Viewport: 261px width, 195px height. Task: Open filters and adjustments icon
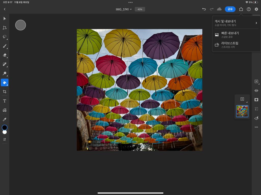point(256,118)
